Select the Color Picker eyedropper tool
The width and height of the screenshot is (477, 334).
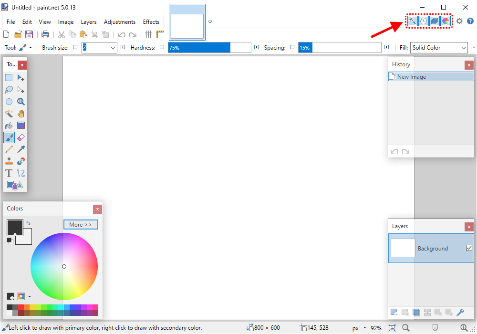[x=21, y=149]
